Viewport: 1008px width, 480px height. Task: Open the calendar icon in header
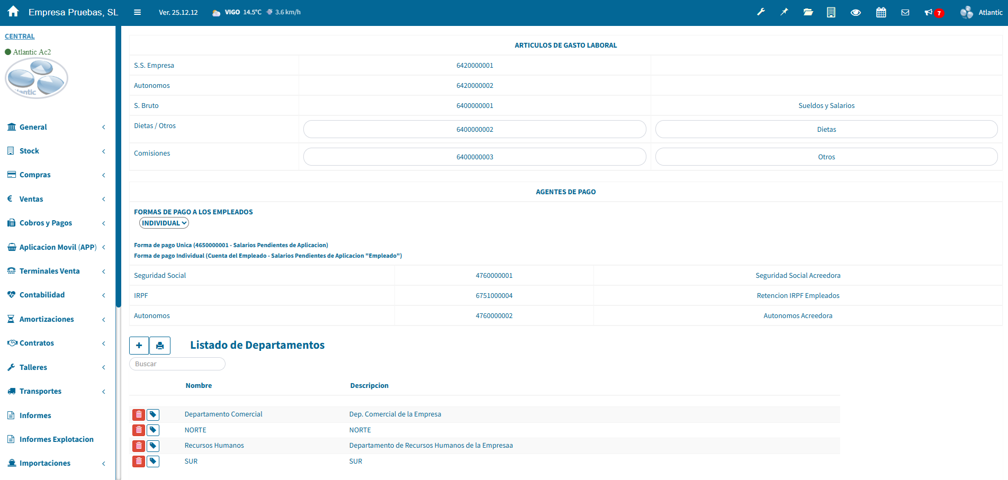(x=881, y=12)
